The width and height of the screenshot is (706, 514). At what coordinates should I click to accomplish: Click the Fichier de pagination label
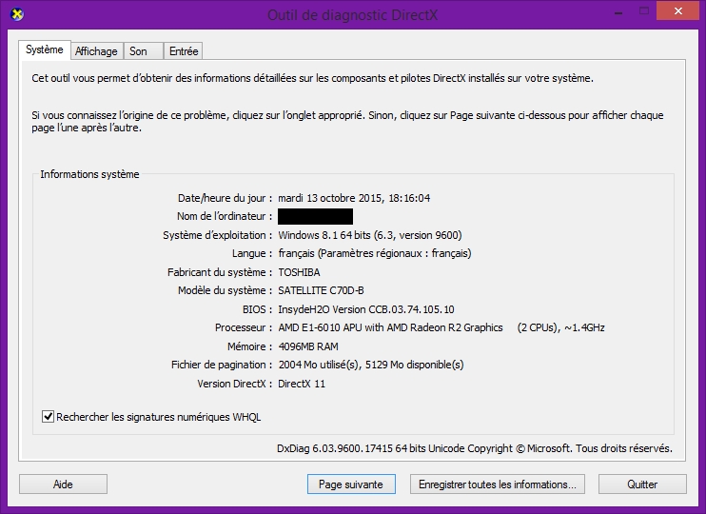222,365
